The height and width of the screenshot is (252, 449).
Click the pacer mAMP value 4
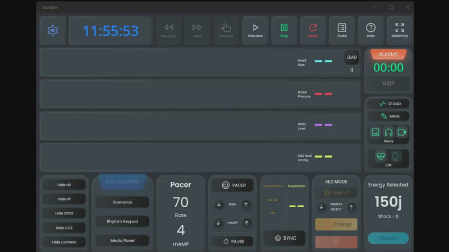[x=181, y=230]
